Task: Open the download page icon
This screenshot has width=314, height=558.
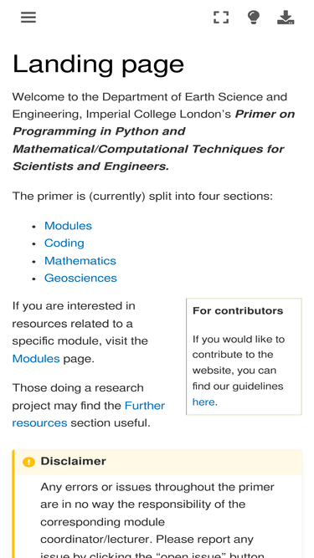Action: (x=286, y=17)
